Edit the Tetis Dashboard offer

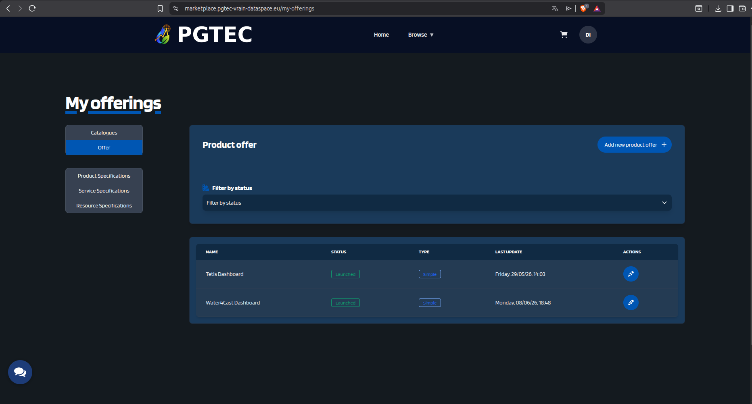[631, 274]
